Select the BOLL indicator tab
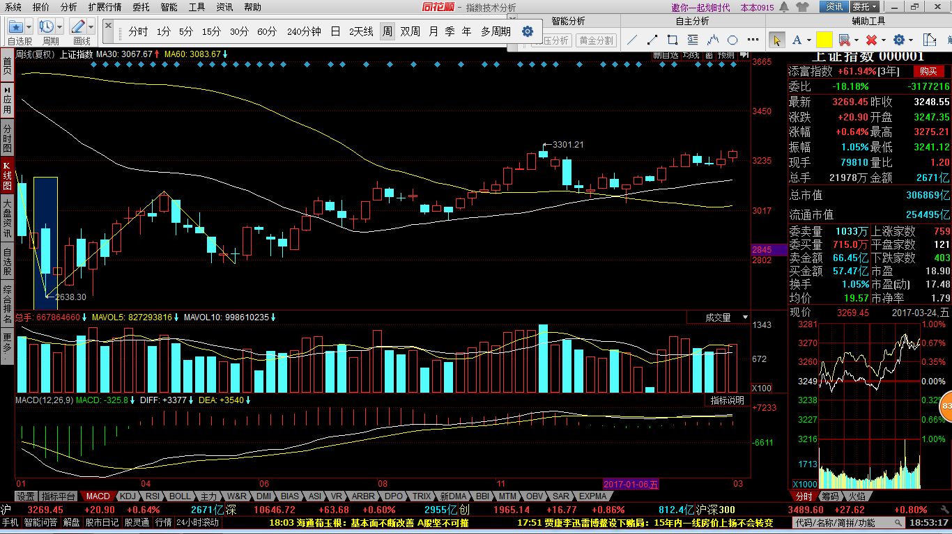This screenshot has height=534, width=952. coord(180,496)
